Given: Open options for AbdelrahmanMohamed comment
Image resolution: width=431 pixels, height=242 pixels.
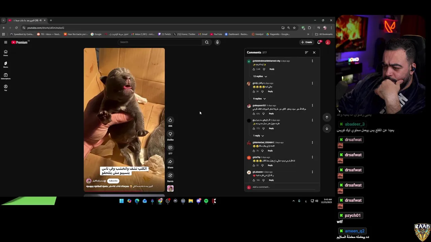Looking at the screenshot, I should 312,61.
